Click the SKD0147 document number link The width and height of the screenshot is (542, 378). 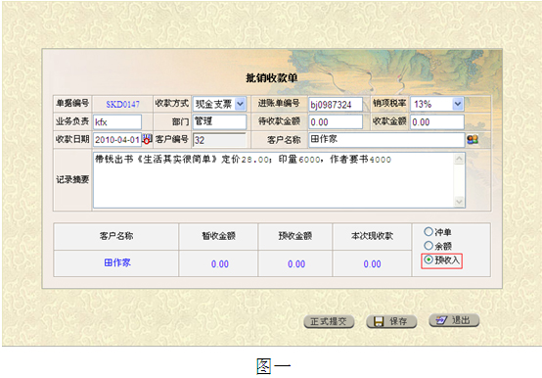point(122,104)
